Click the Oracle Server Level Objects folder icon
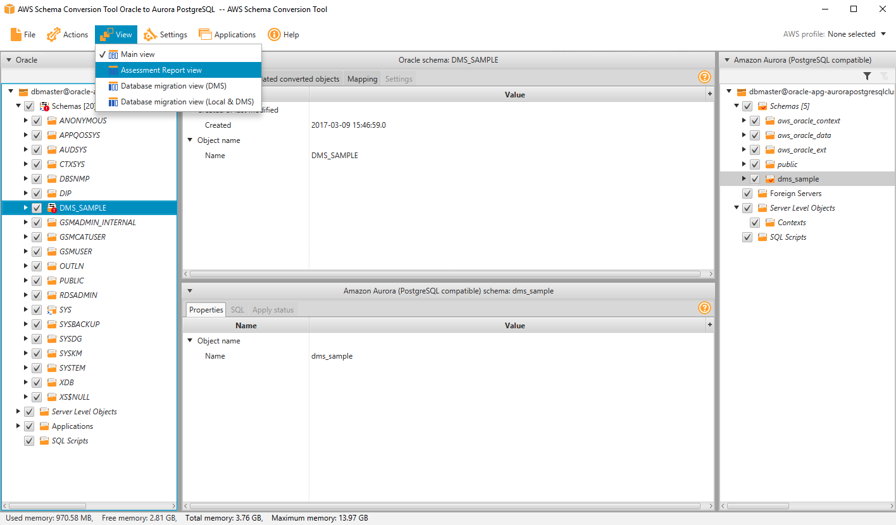Viewport: 896px width, 525px height. point(44,412)
